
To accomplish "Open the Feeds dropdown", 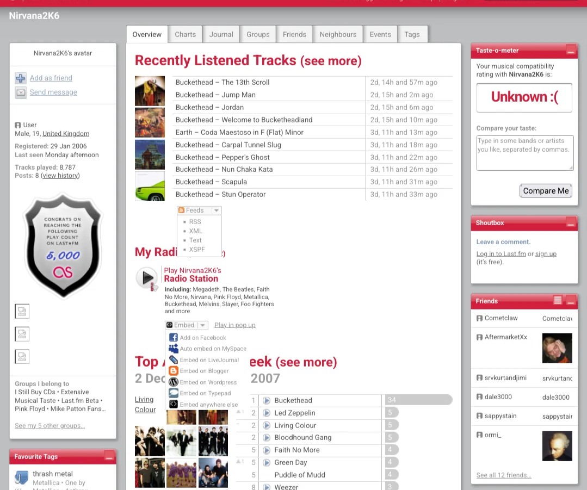I will pos(216,210).
